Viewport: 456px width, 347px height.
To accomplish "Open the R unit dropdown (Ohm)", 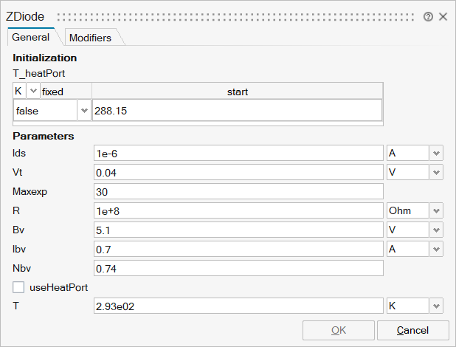I will click(436, 210).
